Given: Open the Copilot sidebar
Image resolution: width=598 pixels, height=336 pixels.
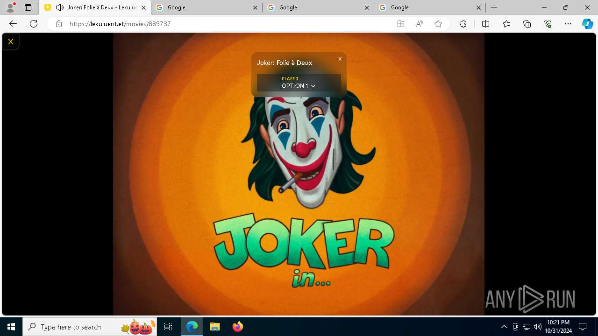Looking at the screenshot, I should [x=588, y=24].
